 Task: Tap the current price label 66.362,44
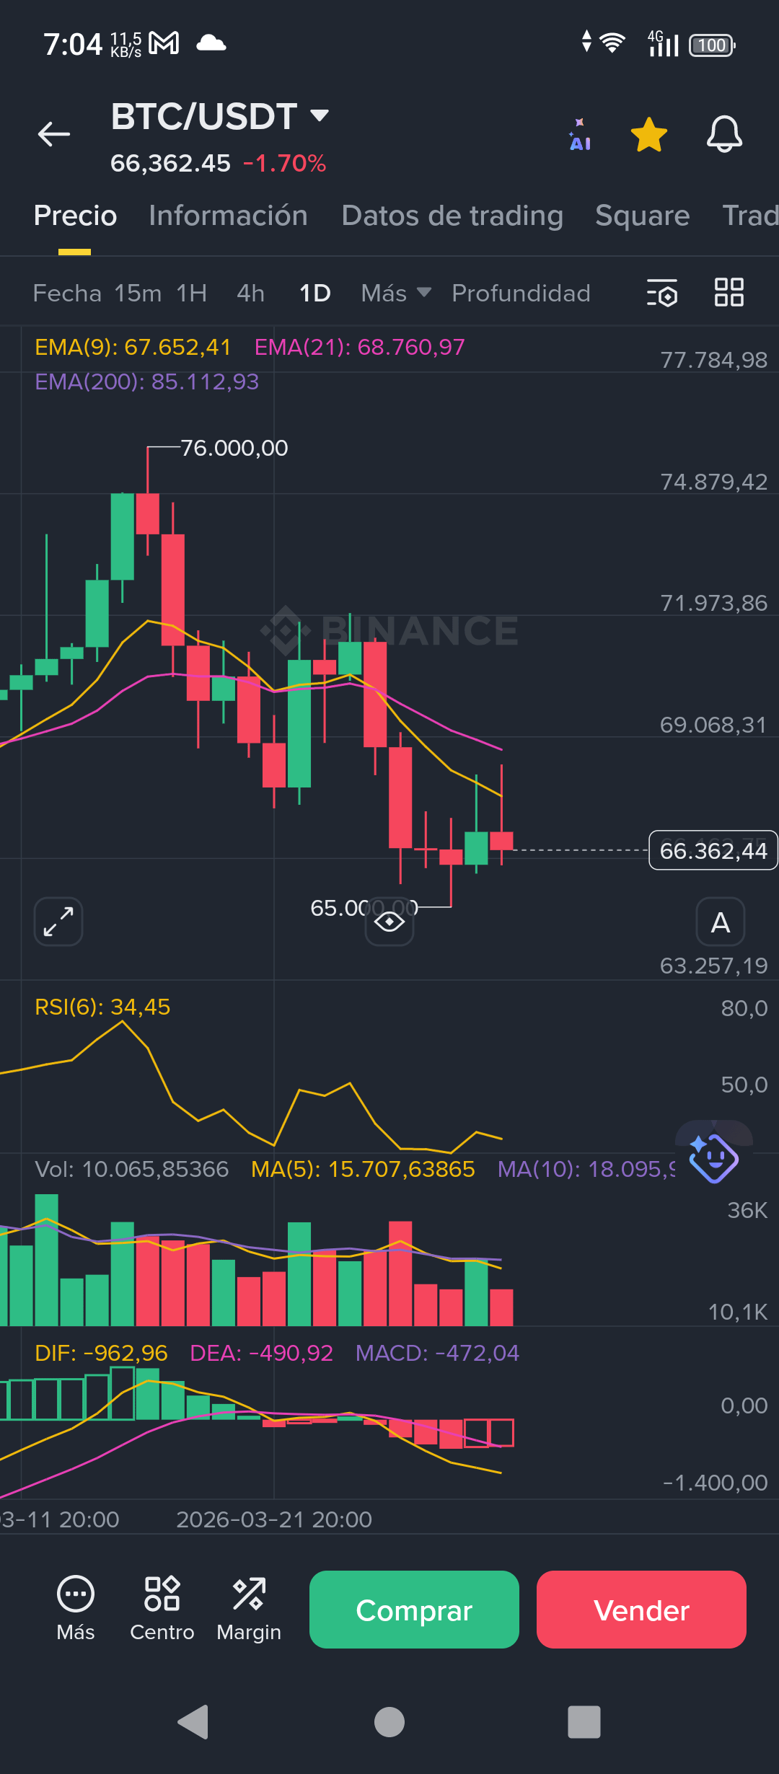[x=713, y=851]
